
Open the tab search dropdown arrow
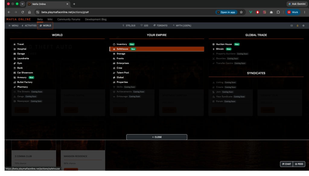coord(22,4)
